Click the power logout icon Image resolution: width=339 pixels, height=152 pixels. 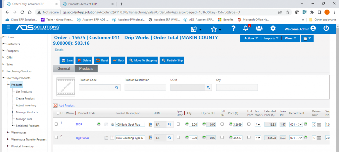[326, 28]
